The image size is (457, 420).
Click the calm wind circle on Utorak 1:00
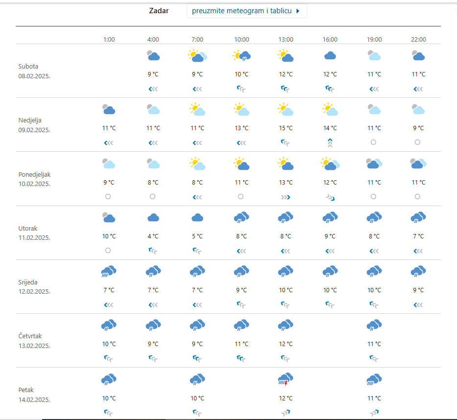click(x=108, y=250)
